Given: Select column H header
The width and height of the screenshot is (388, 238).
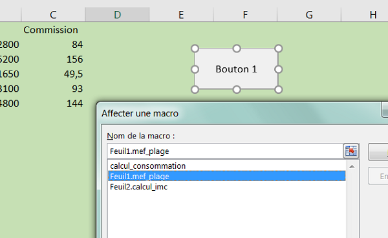Looking at the screenshot, I should click(x=365, y=15).
